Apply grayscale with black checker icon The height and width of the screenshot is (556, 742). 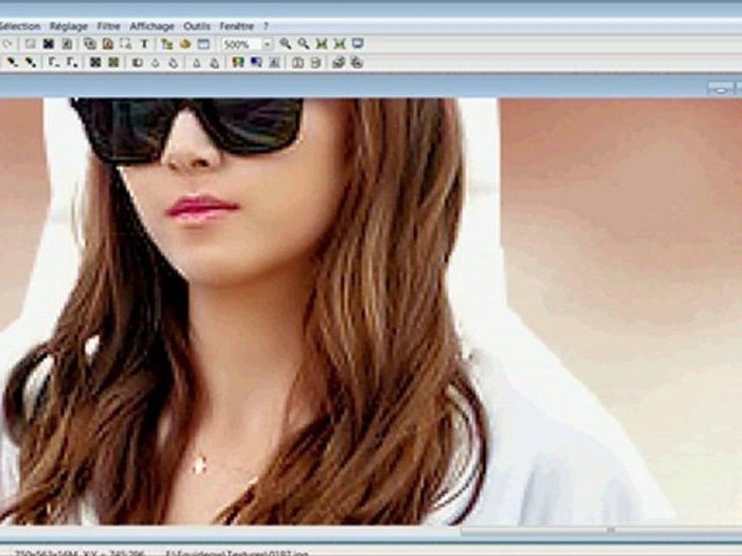click(x=95, y=63)
